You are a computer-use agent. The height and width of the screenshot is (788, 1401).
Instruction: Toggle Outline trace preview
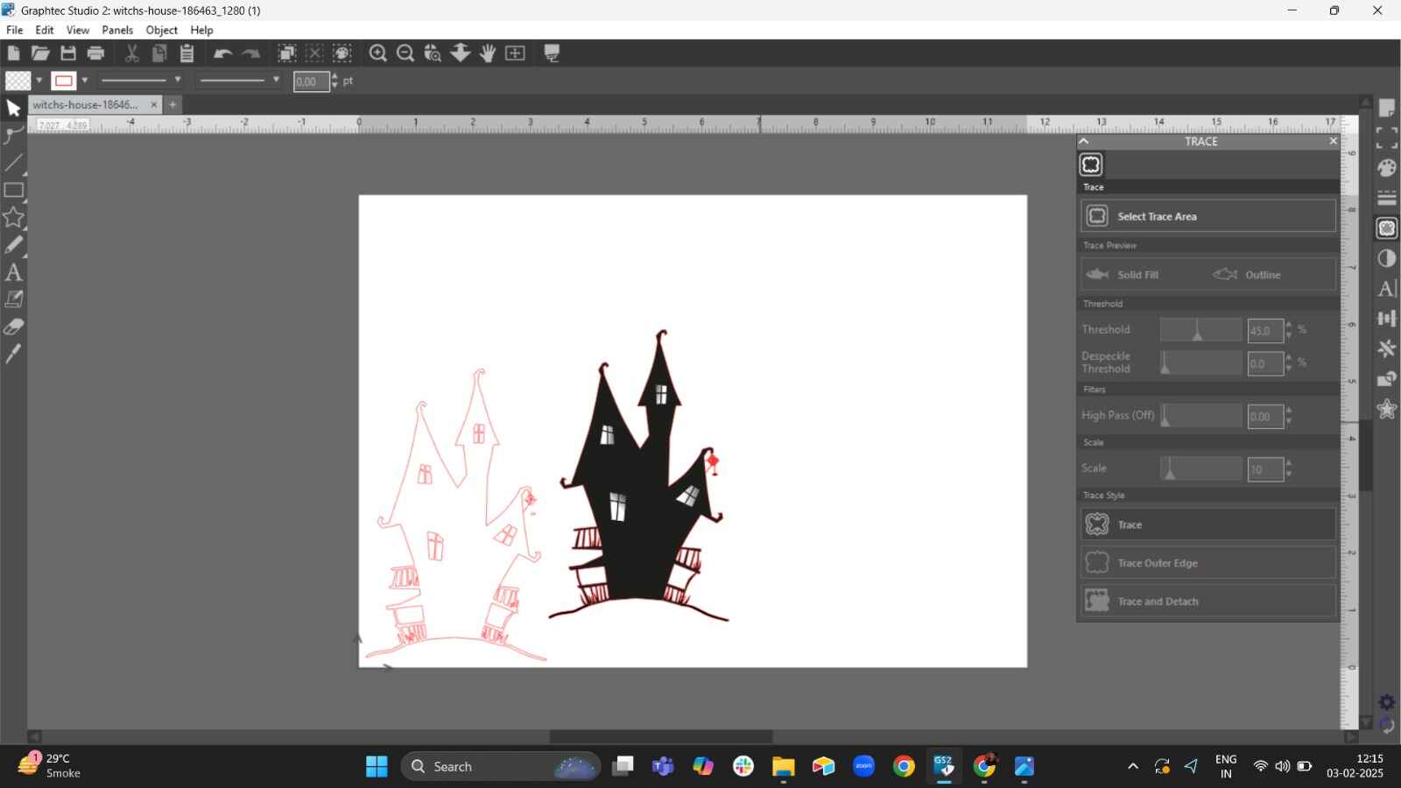(1247, 274)
